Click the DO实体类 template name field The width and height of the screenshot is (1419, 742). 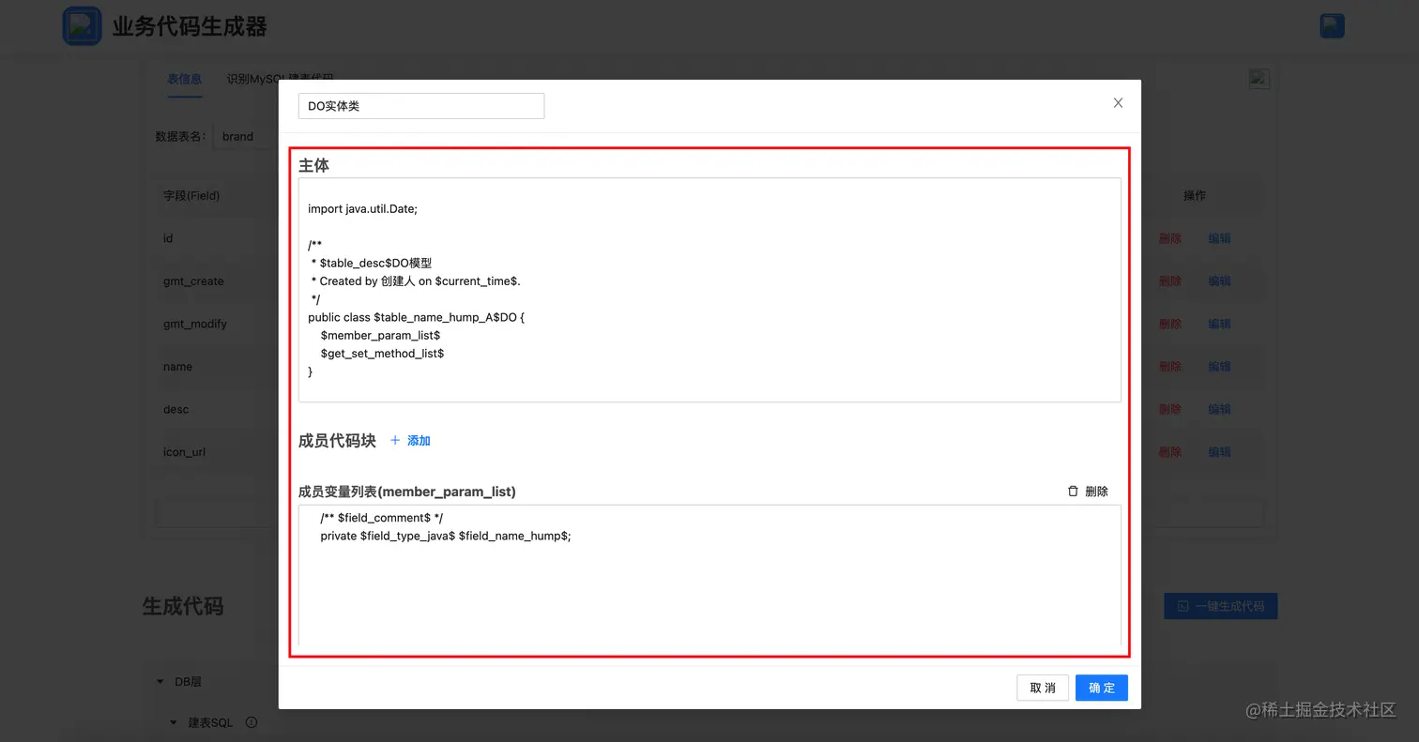[421, 106]
